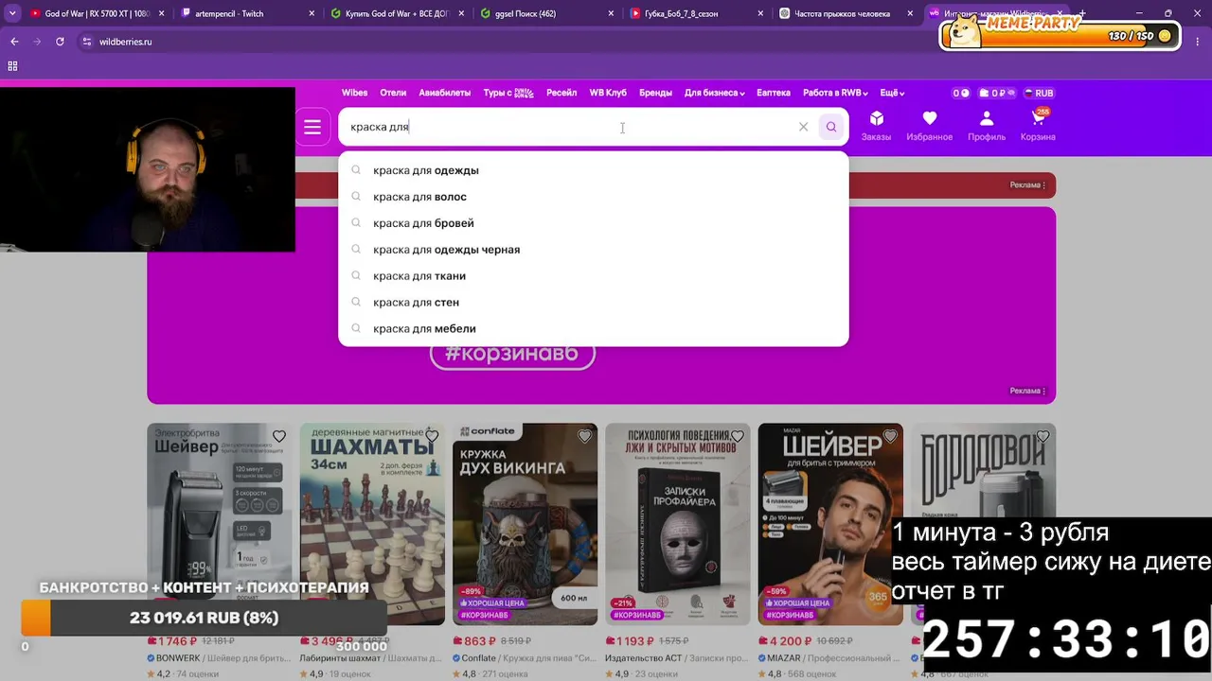Close the artempencil - Twitch tab
This screenshot has width=1212, height=681.
(x=312, y=14)
